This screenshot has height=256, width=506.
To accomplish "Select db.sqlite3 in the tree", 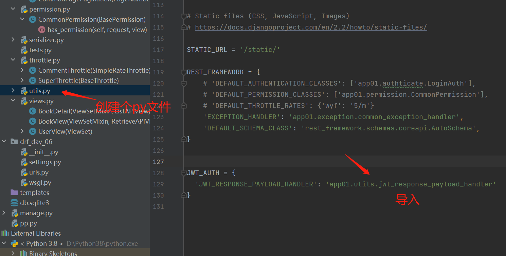I will click(35, 203).
